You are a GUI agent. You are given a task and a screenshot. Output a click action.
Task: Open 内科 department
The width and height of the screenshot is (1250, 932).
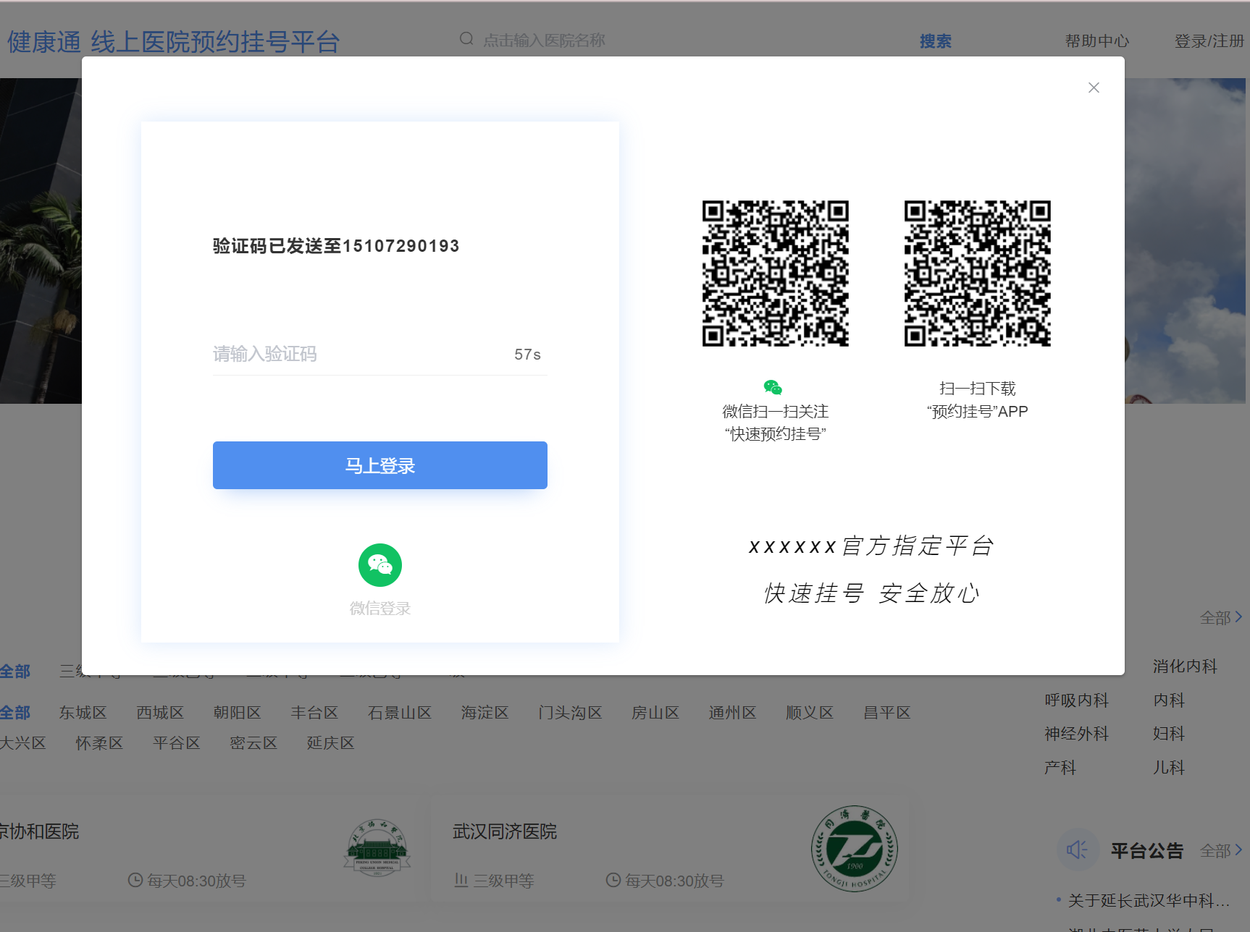click(x=1169, y=700)
